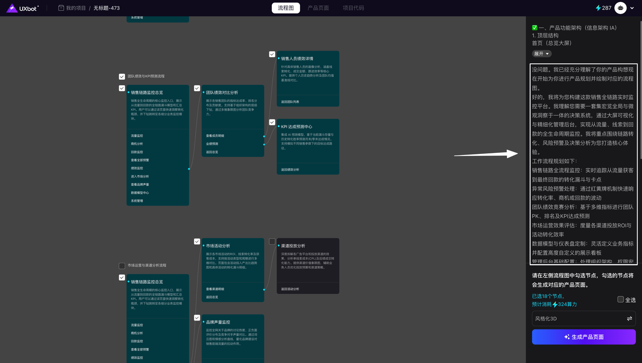Click the 生成产品页面 button
The height and width of the screenshot is (363, 642).
[x=583, y=337]
